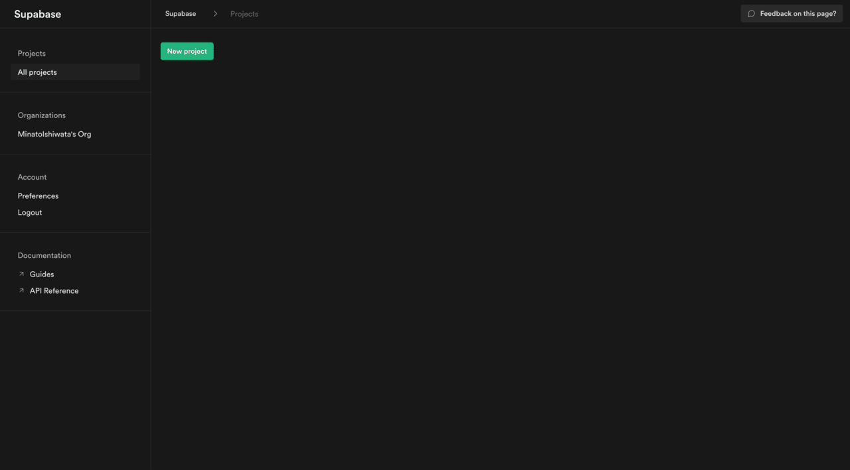Open the API Reference link
The image size is (850, 470).
coord(54,291)
